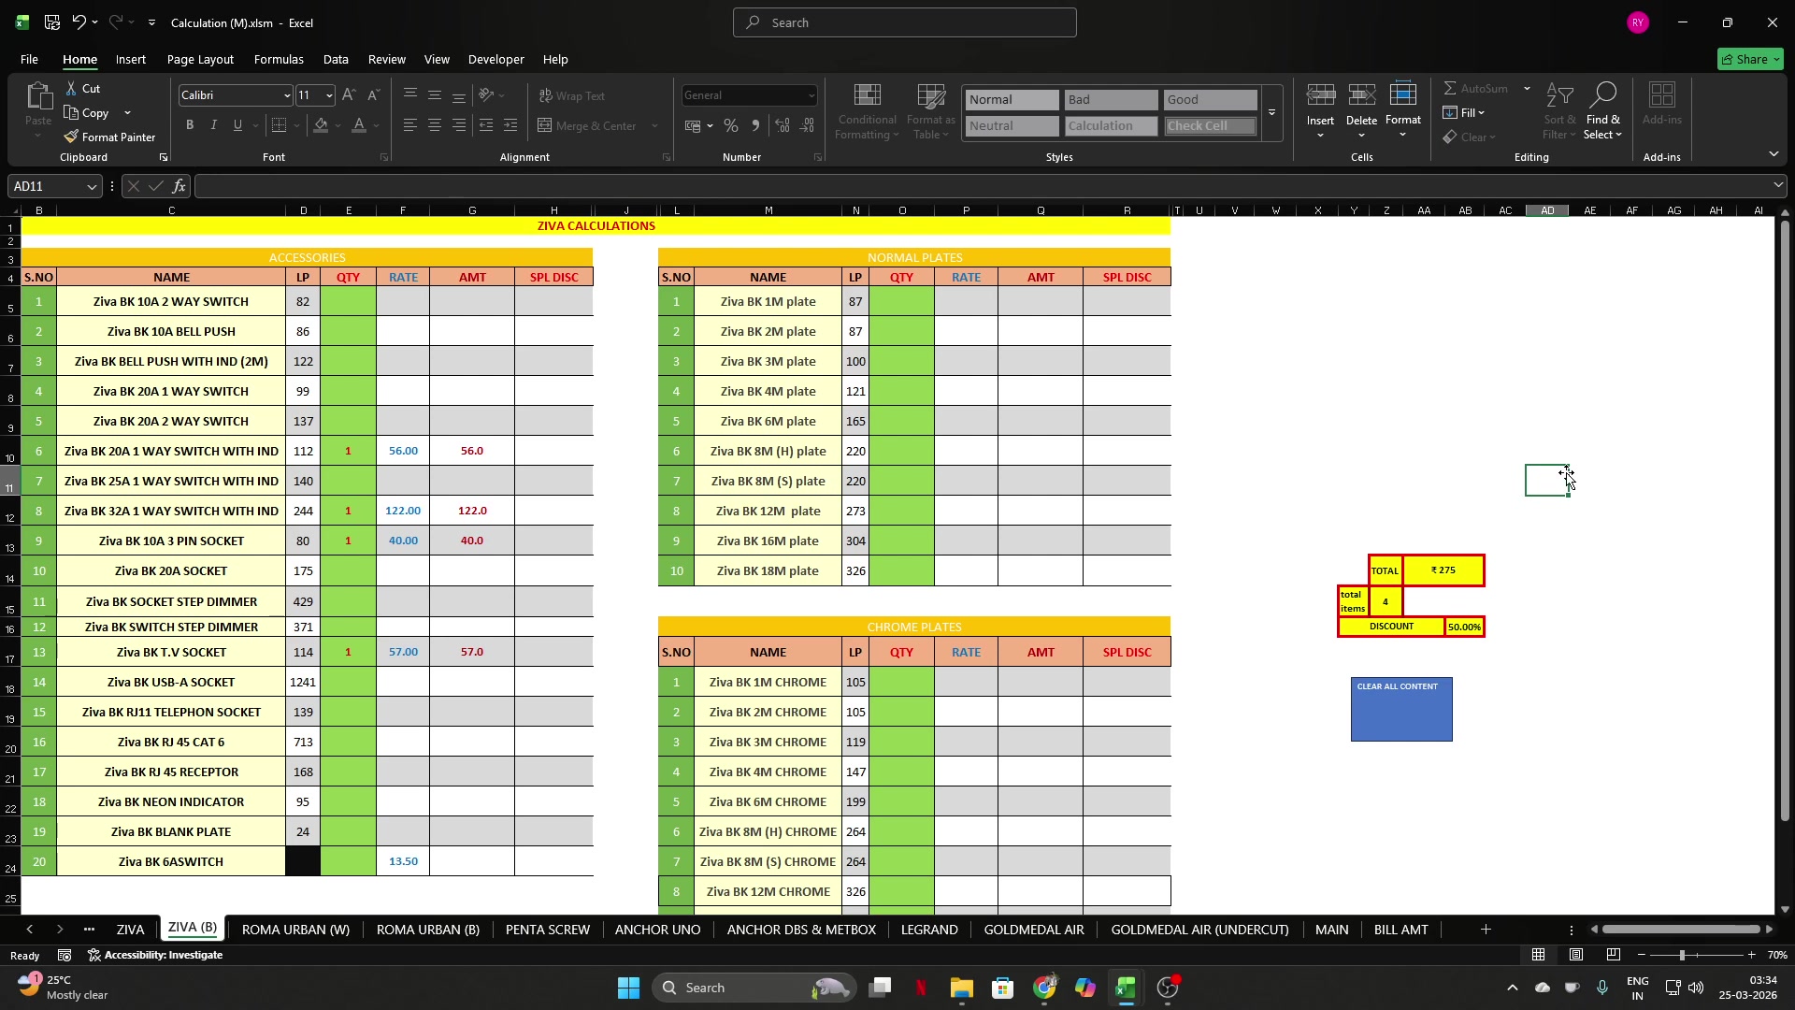The image size is (1795, 1010).
Task: Click the Percent Style icon
Action: (x=731, y=125)
